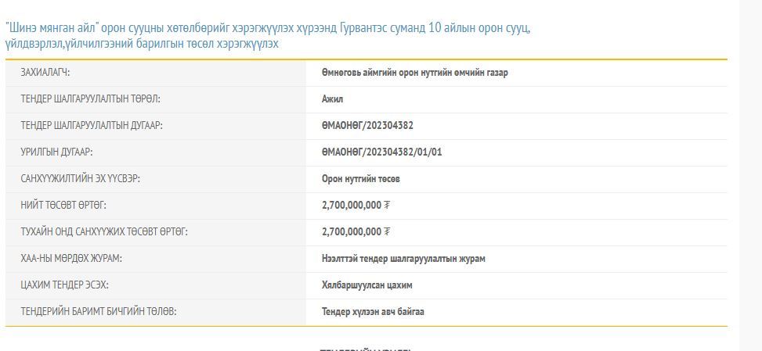Click the tugrik symbol in ТУХАЙН ОНД САНХҮҮЖИХ row
This screenshot has height=351, width=762.
point(388,232)
